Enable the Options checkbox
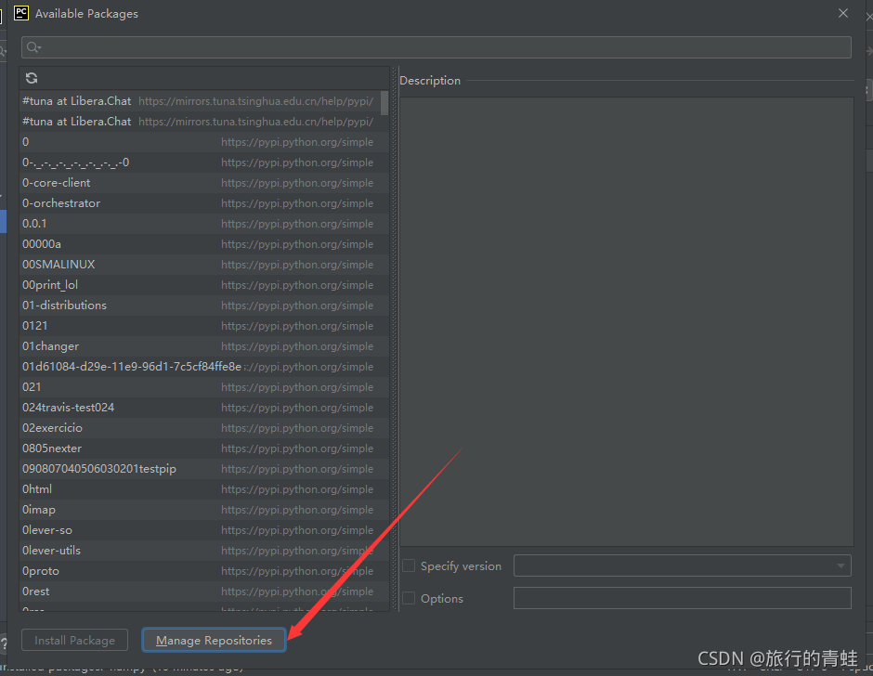This screenshot has width=873, height=676. 409,599
